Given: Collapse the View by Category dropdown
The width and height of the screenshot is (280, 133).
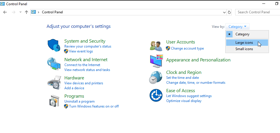Looking at the screenshot, I should tap(237, 27).
